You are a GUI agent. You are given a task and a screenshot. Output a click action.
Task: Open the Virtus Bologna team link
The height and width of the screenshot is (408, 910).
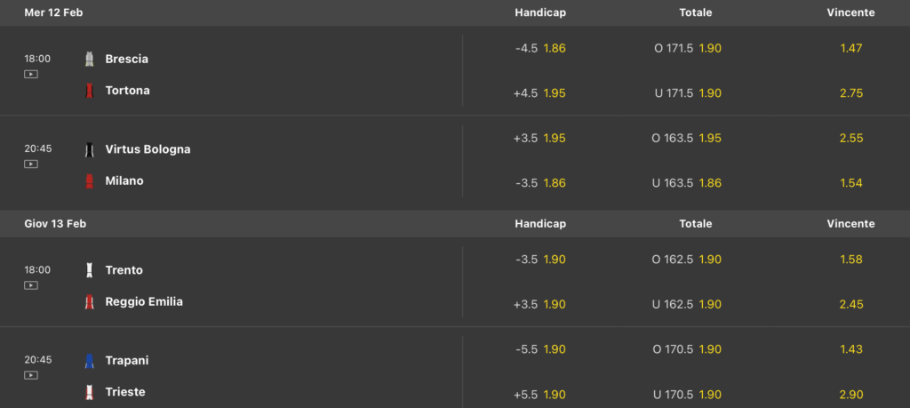coord(148,149)
